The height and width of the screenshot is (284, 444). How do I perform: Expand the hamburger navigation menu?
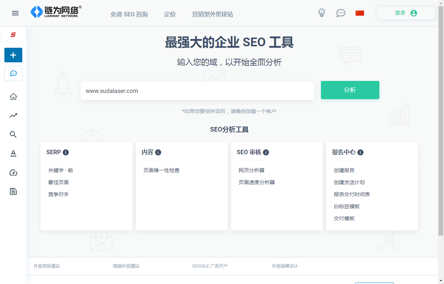click(x=15, y=13)
